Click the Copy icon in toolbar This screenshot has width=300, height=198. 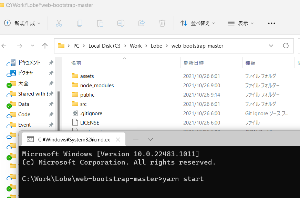(x=80, y=23)
